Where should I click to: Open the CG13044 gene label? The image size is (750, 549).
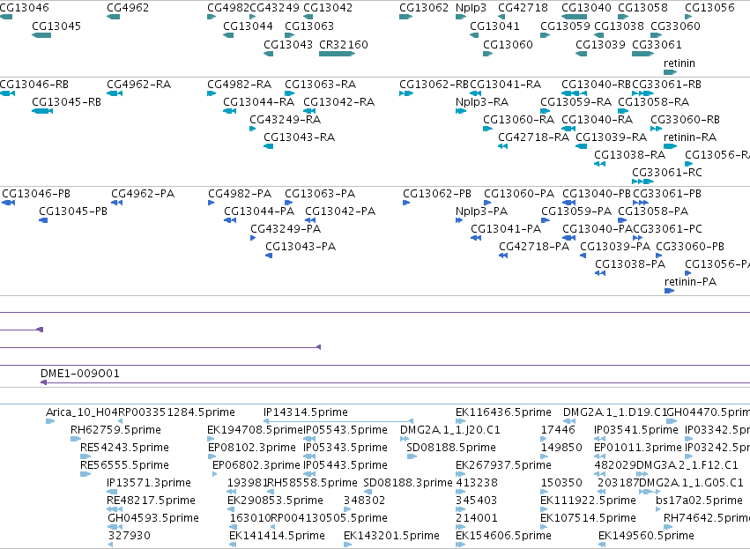click(x=248, y=26)
